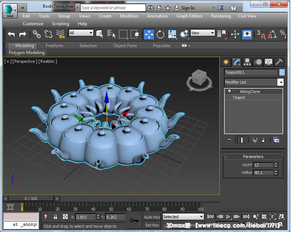Screen dimensions: 291x232
Task: Switch to the Freeform ribbon tab
Action: [x=54, y=46]
